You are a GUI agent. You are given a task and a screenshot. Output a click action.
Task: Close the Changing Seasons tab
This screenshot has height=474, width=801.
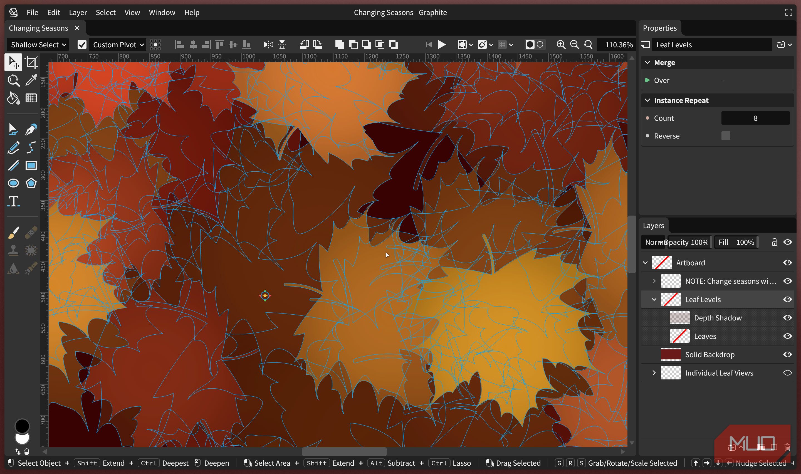77,28
